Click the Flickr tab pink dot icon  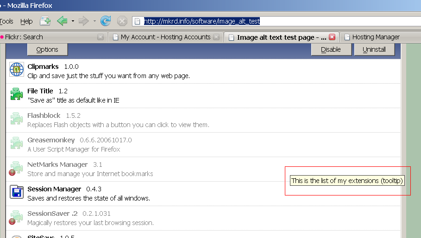click(1, 37)
